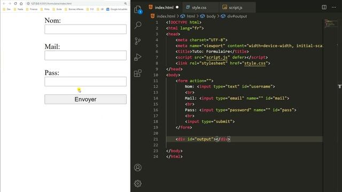Open the Search panel in VS Code

coord(138,25)
